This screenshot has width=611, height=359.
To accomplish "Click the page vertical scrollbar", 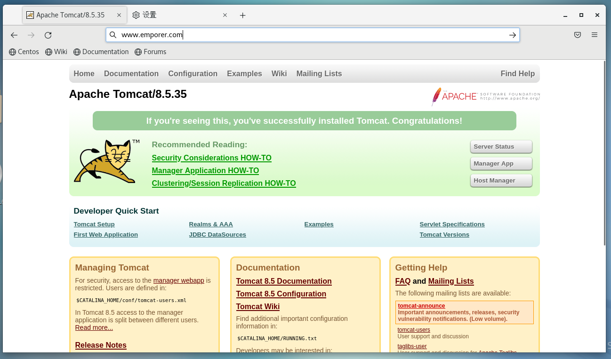I will 604,153.
